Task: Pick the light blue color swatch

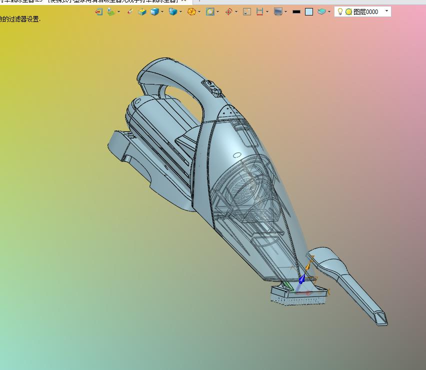Action: (309, 11)
